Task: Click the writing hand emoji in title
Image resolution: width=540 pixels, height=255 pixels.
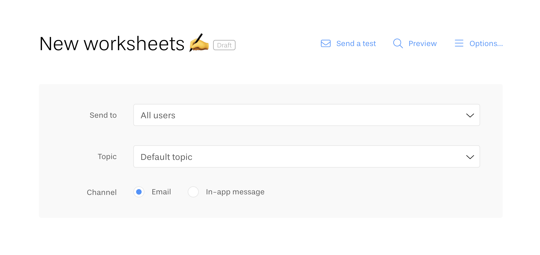Action: tap(199, 43)
